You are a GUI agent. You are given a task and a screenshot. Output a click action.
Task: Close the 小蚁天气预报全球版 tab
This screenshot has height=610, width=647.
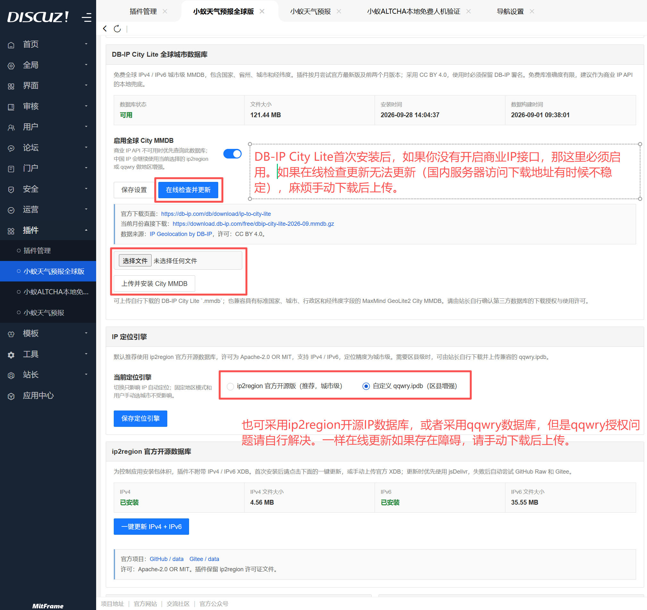pyautogui.click(x=262, y=12)
